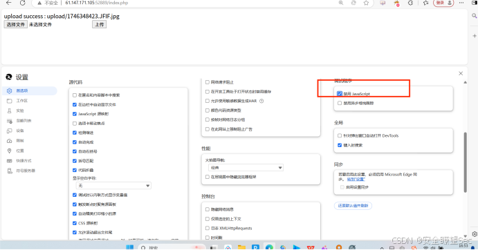
Task: Check the 日志 XMLHttpRequests checkbox
Action: [x=208, y=228]
